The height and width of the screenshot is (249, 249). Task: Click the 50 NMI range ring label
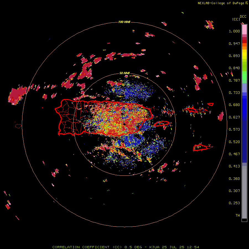pyautogui.click(x=124, y=73)
